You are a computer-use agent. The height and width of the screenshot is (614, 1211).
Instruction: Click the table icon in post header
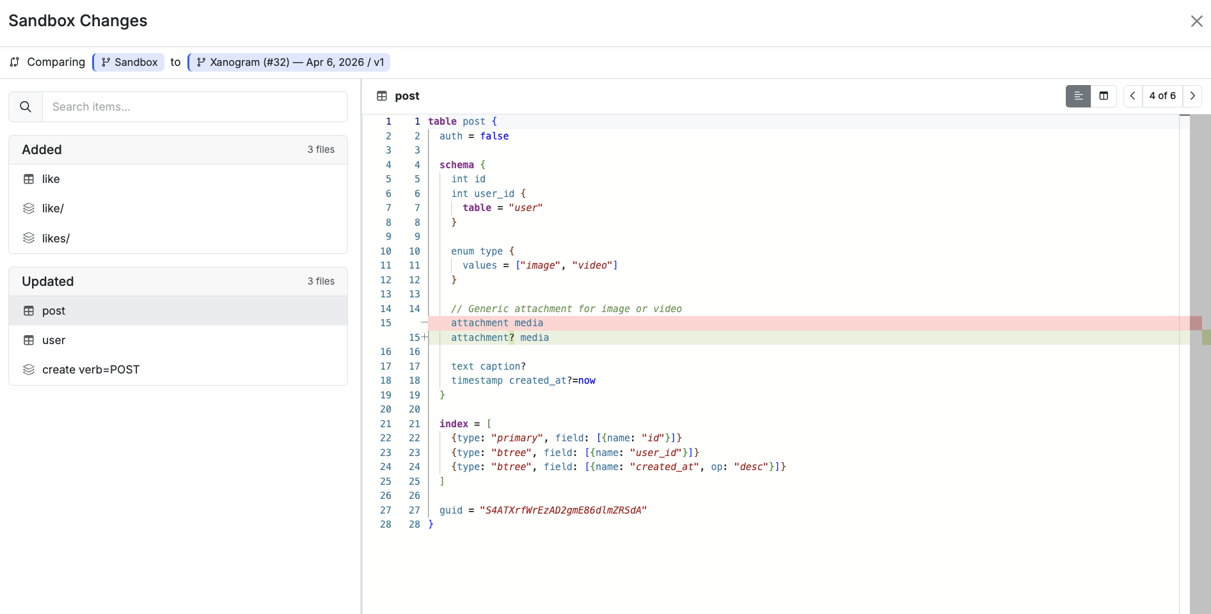[x=382, y=96]
